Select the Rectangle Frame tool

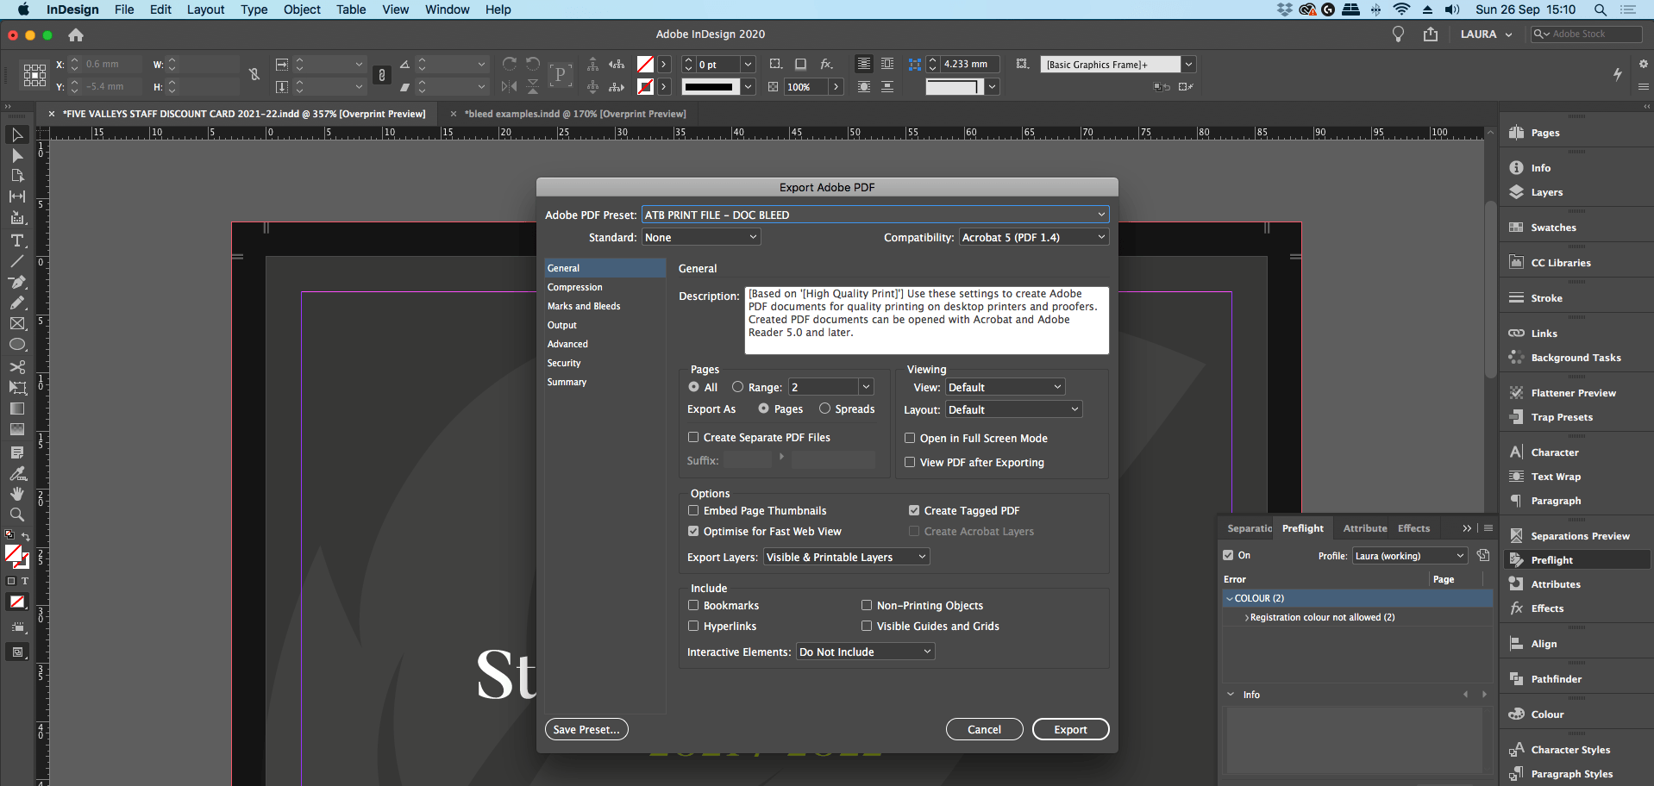click(16, 324)
